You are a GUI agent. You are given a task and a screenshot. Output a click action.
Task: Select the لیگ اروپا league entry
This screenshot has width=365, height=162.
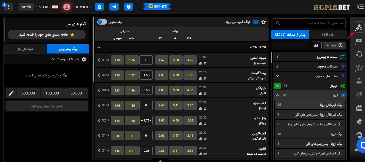coord(310,134)
